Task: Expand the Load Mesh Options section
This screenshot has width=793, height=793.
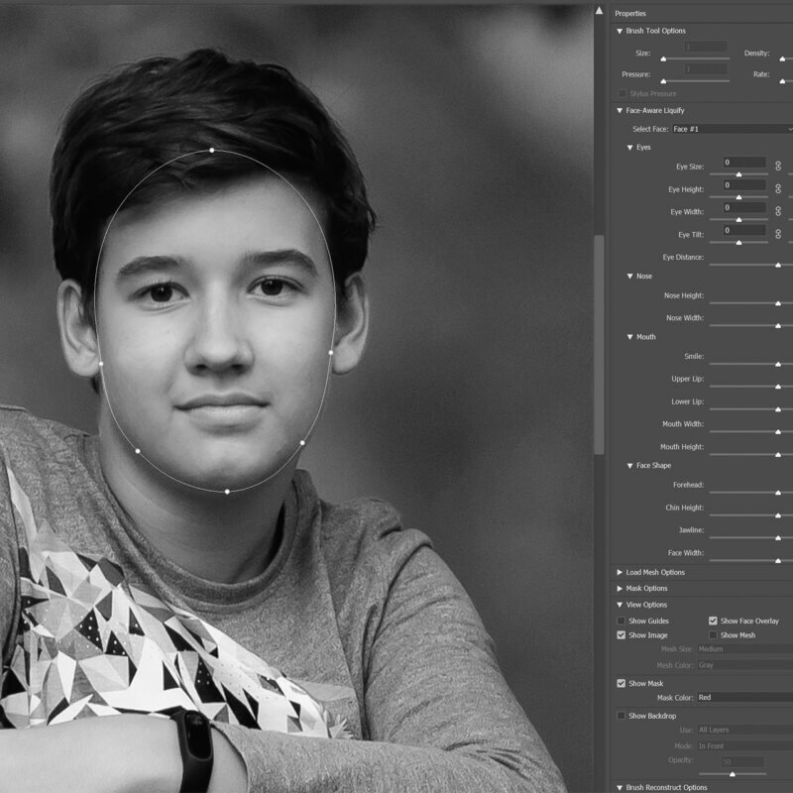Action: 619,573
